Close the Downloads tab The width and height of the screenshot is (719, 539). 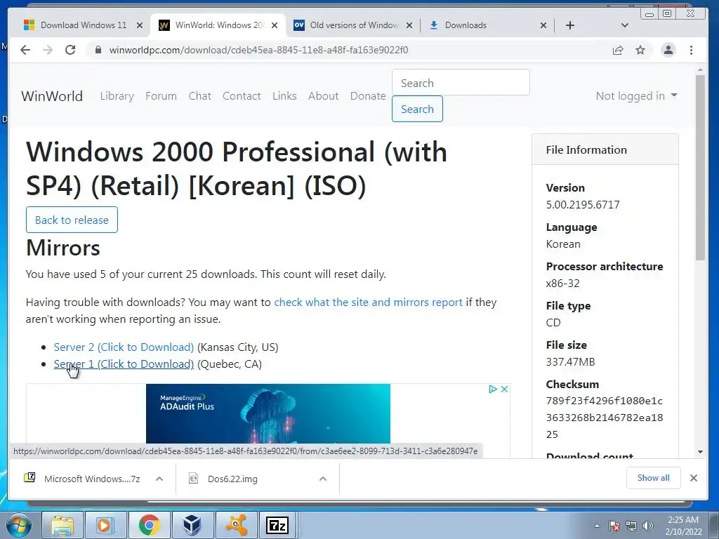tap(543, 25)
